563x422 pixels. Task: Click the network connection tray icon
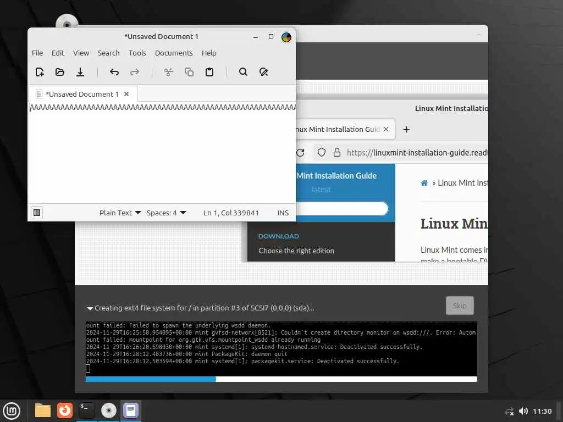[x=509, y=412]
